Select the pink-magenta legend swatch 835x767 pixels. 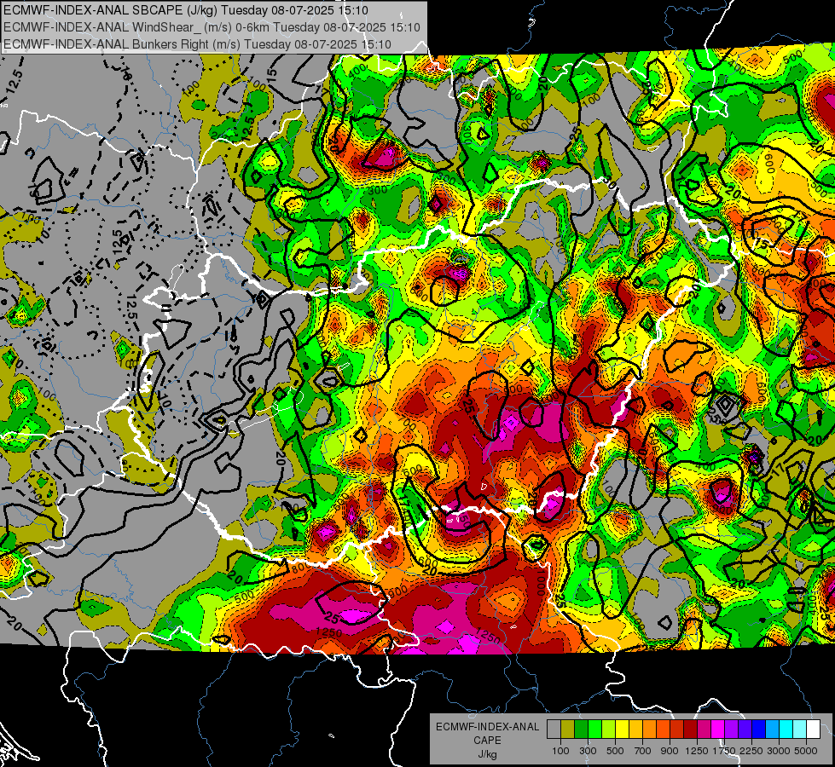[x=705, y=729]
